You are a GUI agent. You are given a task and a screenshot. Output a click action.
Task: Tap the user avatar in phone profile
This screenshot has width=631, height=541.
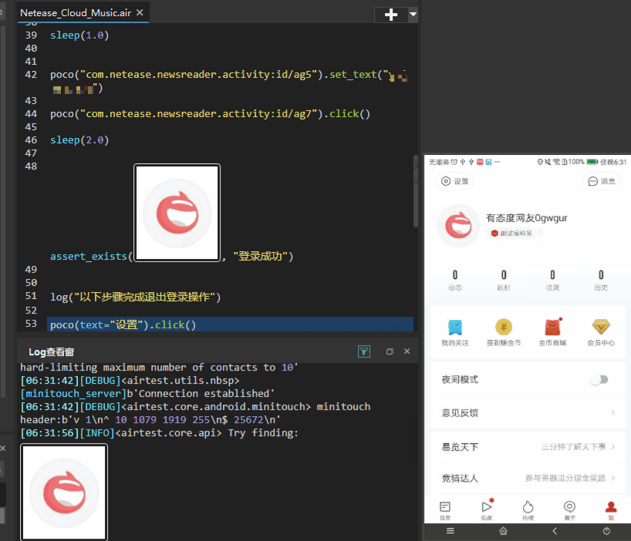coord(458,226)
